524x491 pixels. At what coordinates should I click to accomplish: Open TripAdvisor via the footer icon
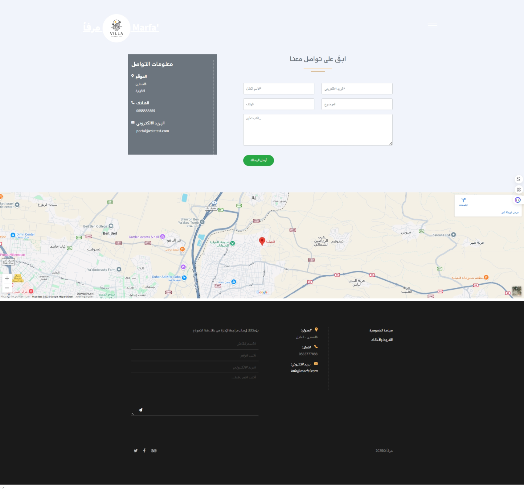154,451
